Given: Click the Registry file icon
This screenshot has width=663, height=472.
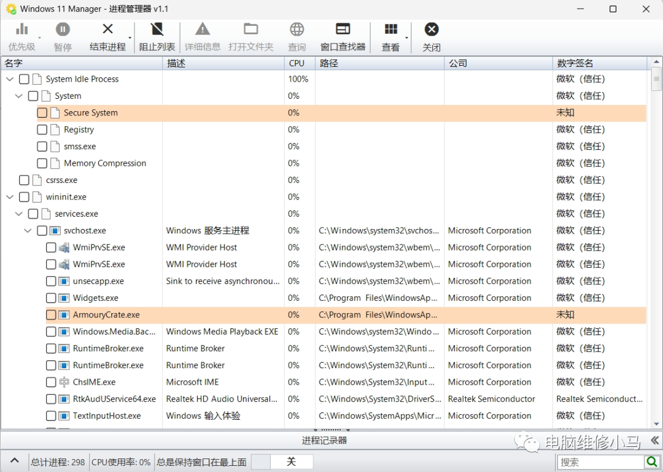Looking at the screenshot, I should tap(55, 130).
